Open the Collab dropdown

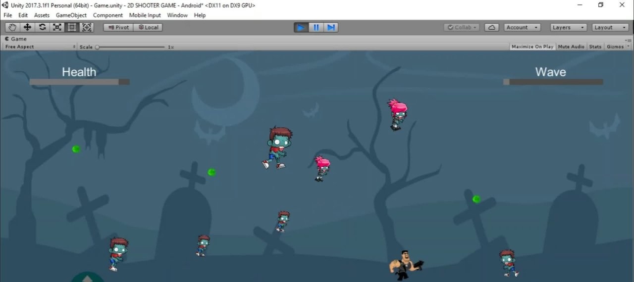(462, 27)
